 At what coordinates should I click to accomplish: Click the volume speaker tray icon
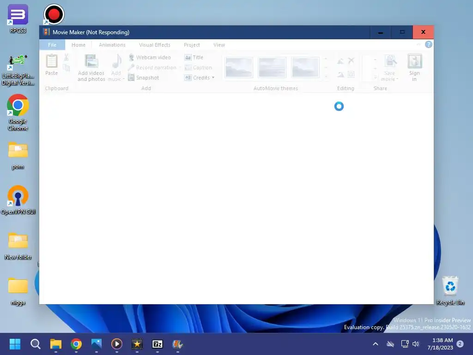coord(416,344)
